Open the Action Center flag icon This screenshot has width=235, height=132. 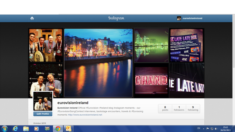(x=208, y=129)
